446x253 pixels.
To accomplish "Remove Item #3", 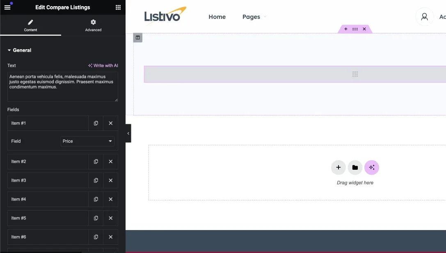I will (x=111, y=180).
